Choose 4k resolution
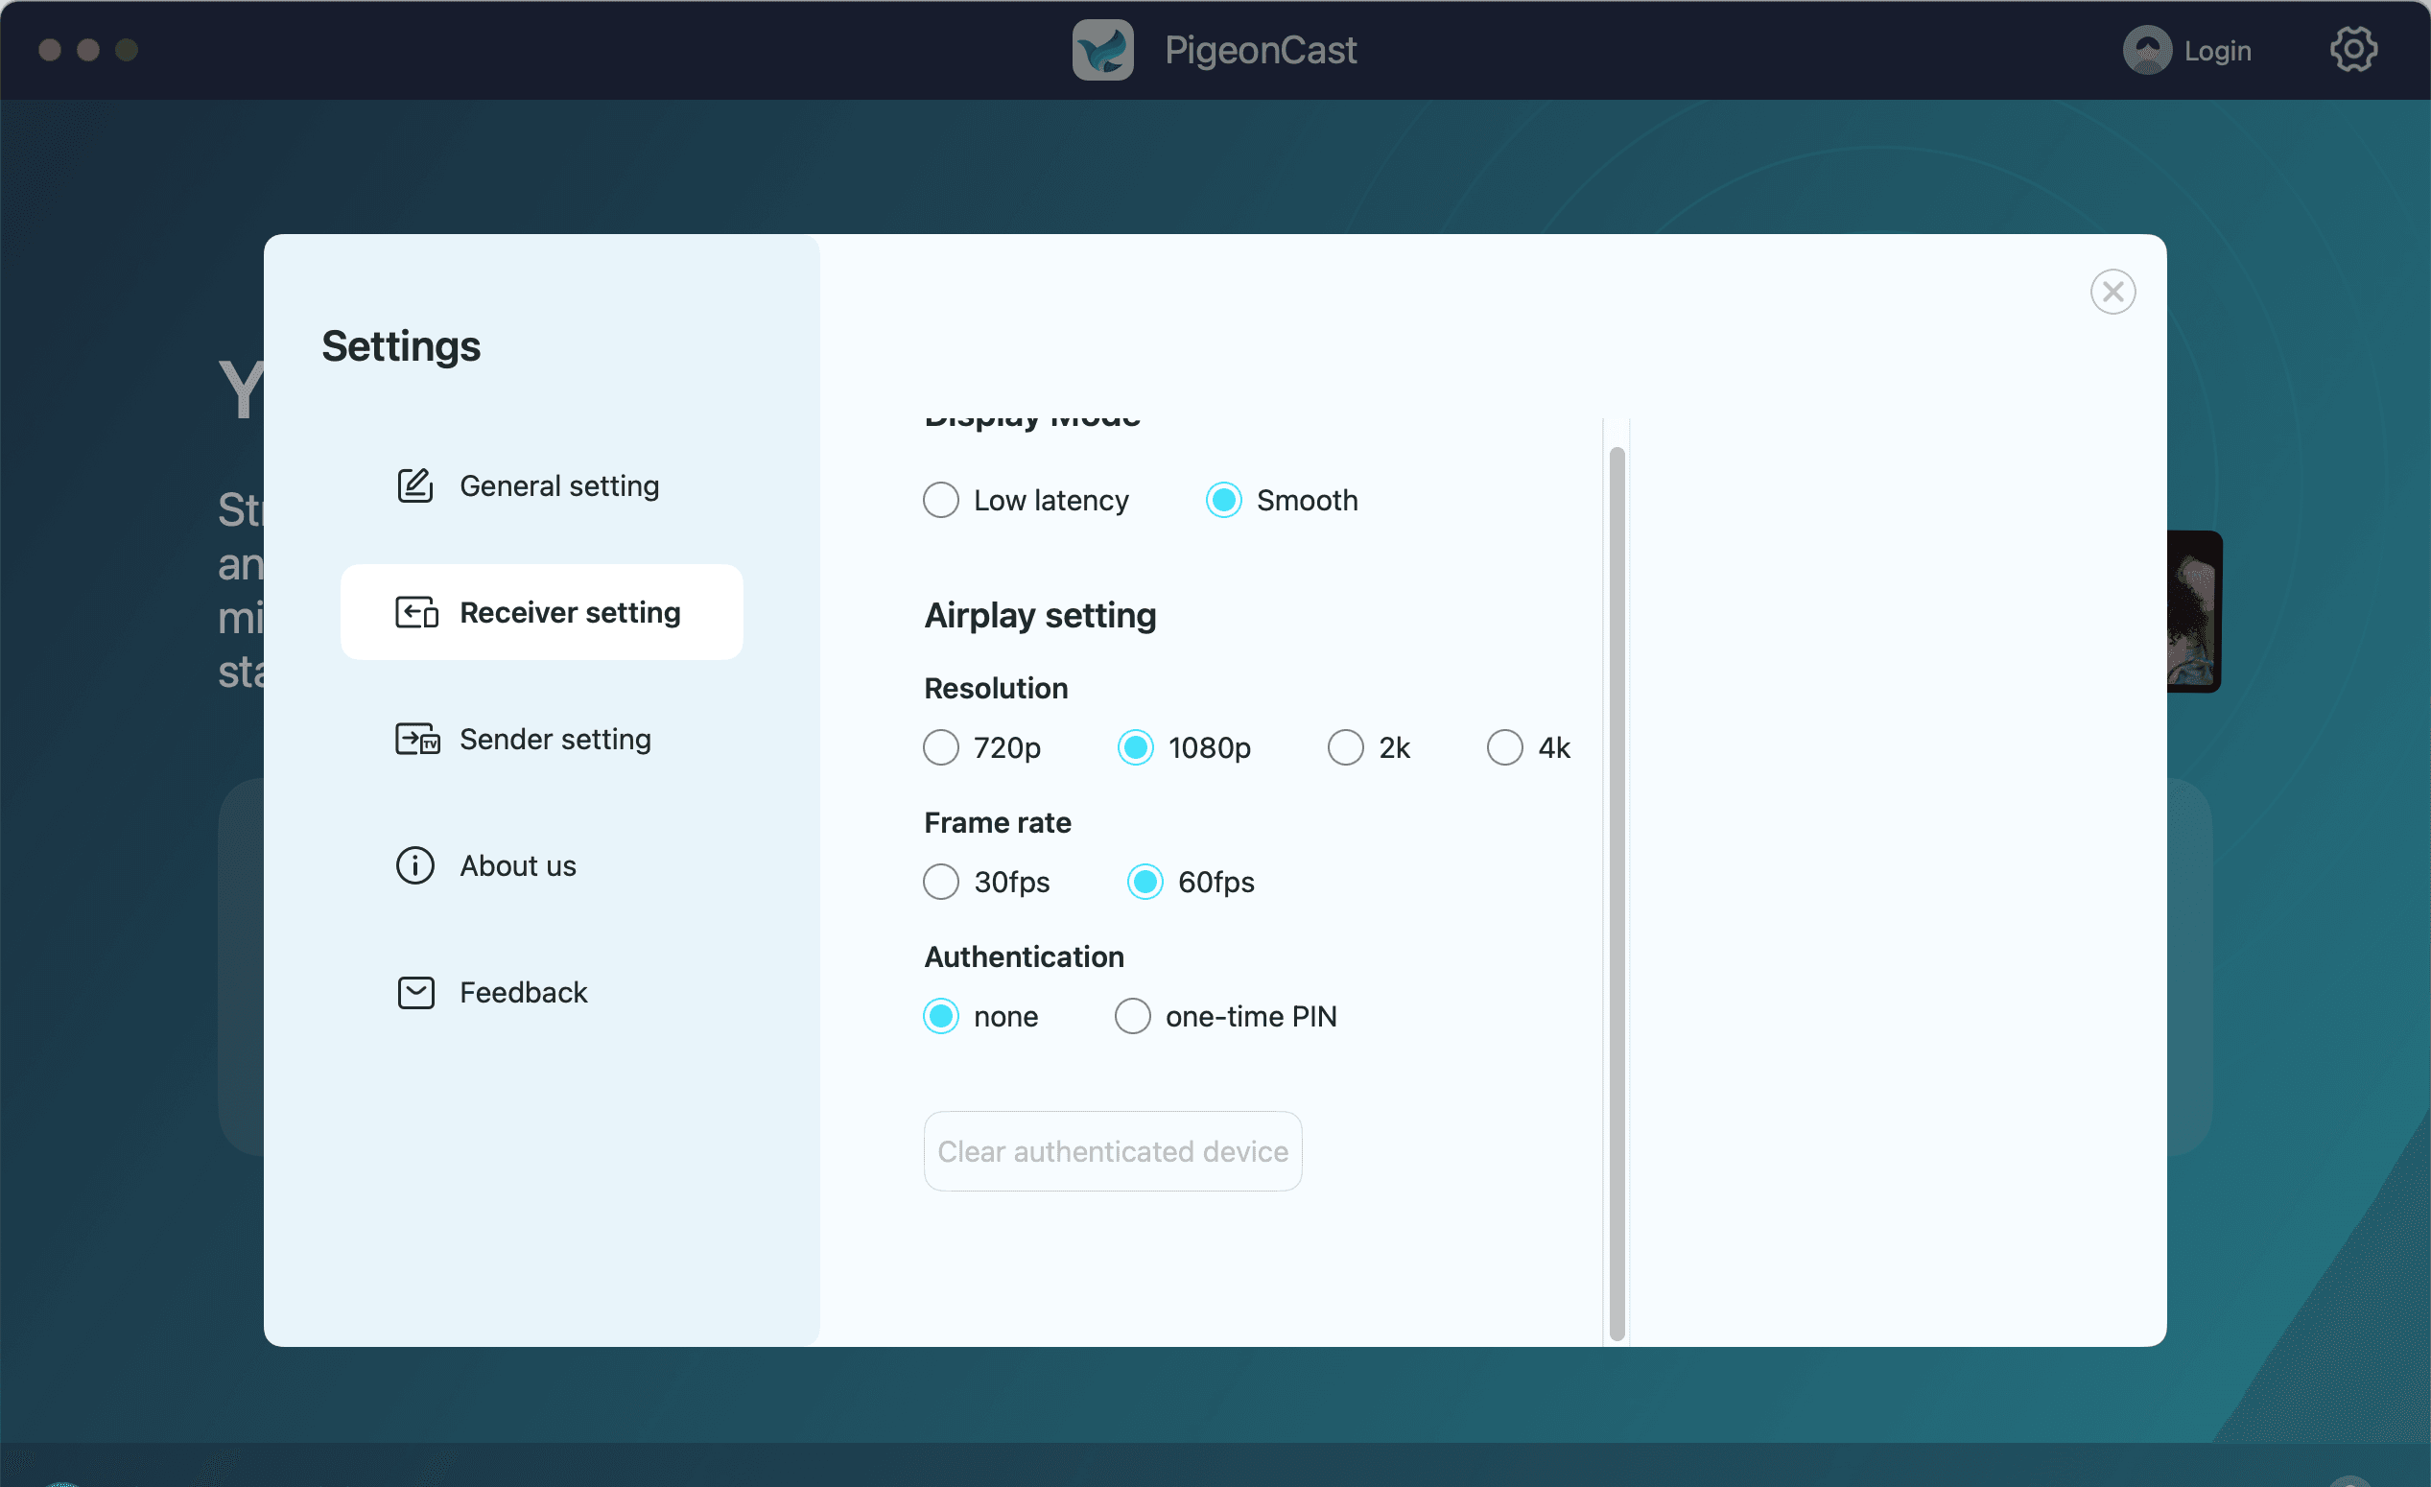The height and width of the screenshot is (1487, 2431). click(1504, 747)
